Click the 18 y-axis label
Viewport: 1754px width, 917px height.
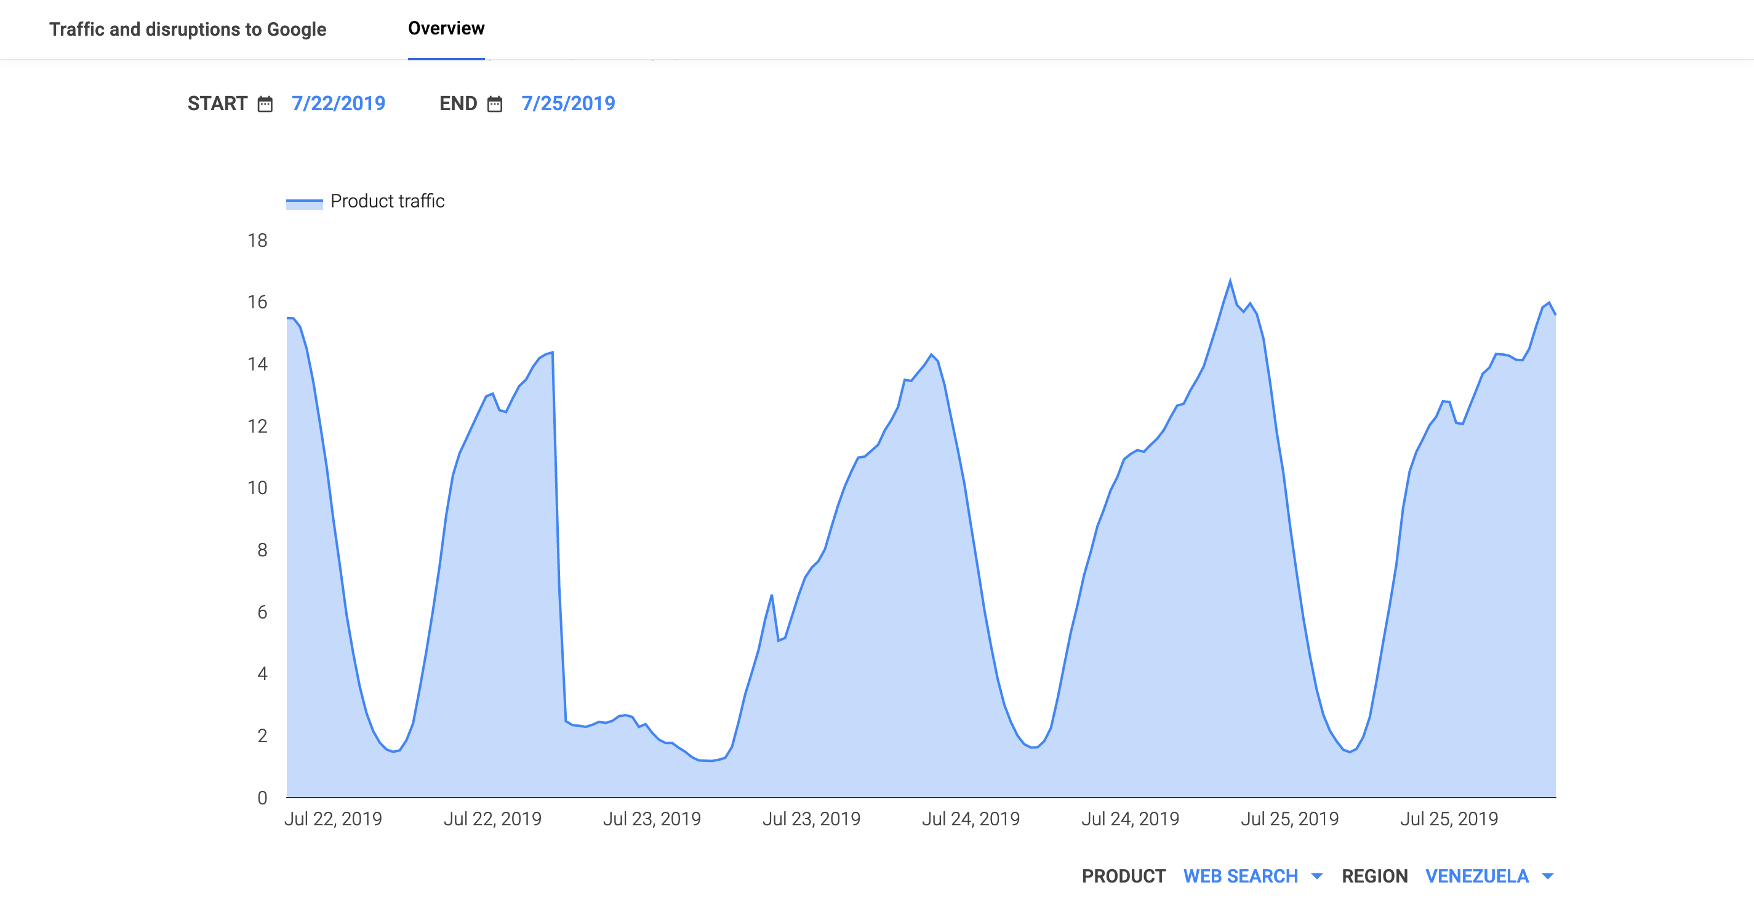tap(257, 240)
